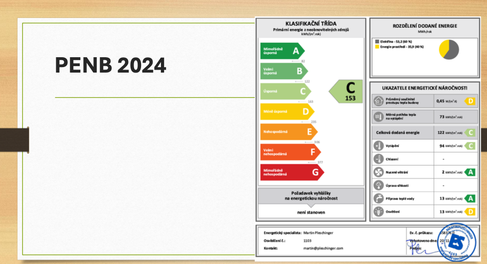
Task: Click the orange class E Nehospodárná arrow
Action: (289, 132)
